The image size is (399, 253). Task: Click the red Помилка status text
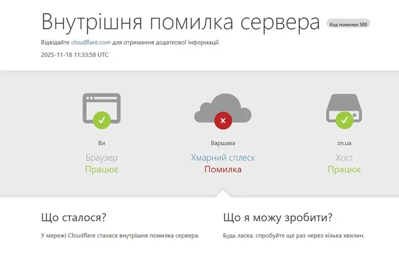coord(223,169)
